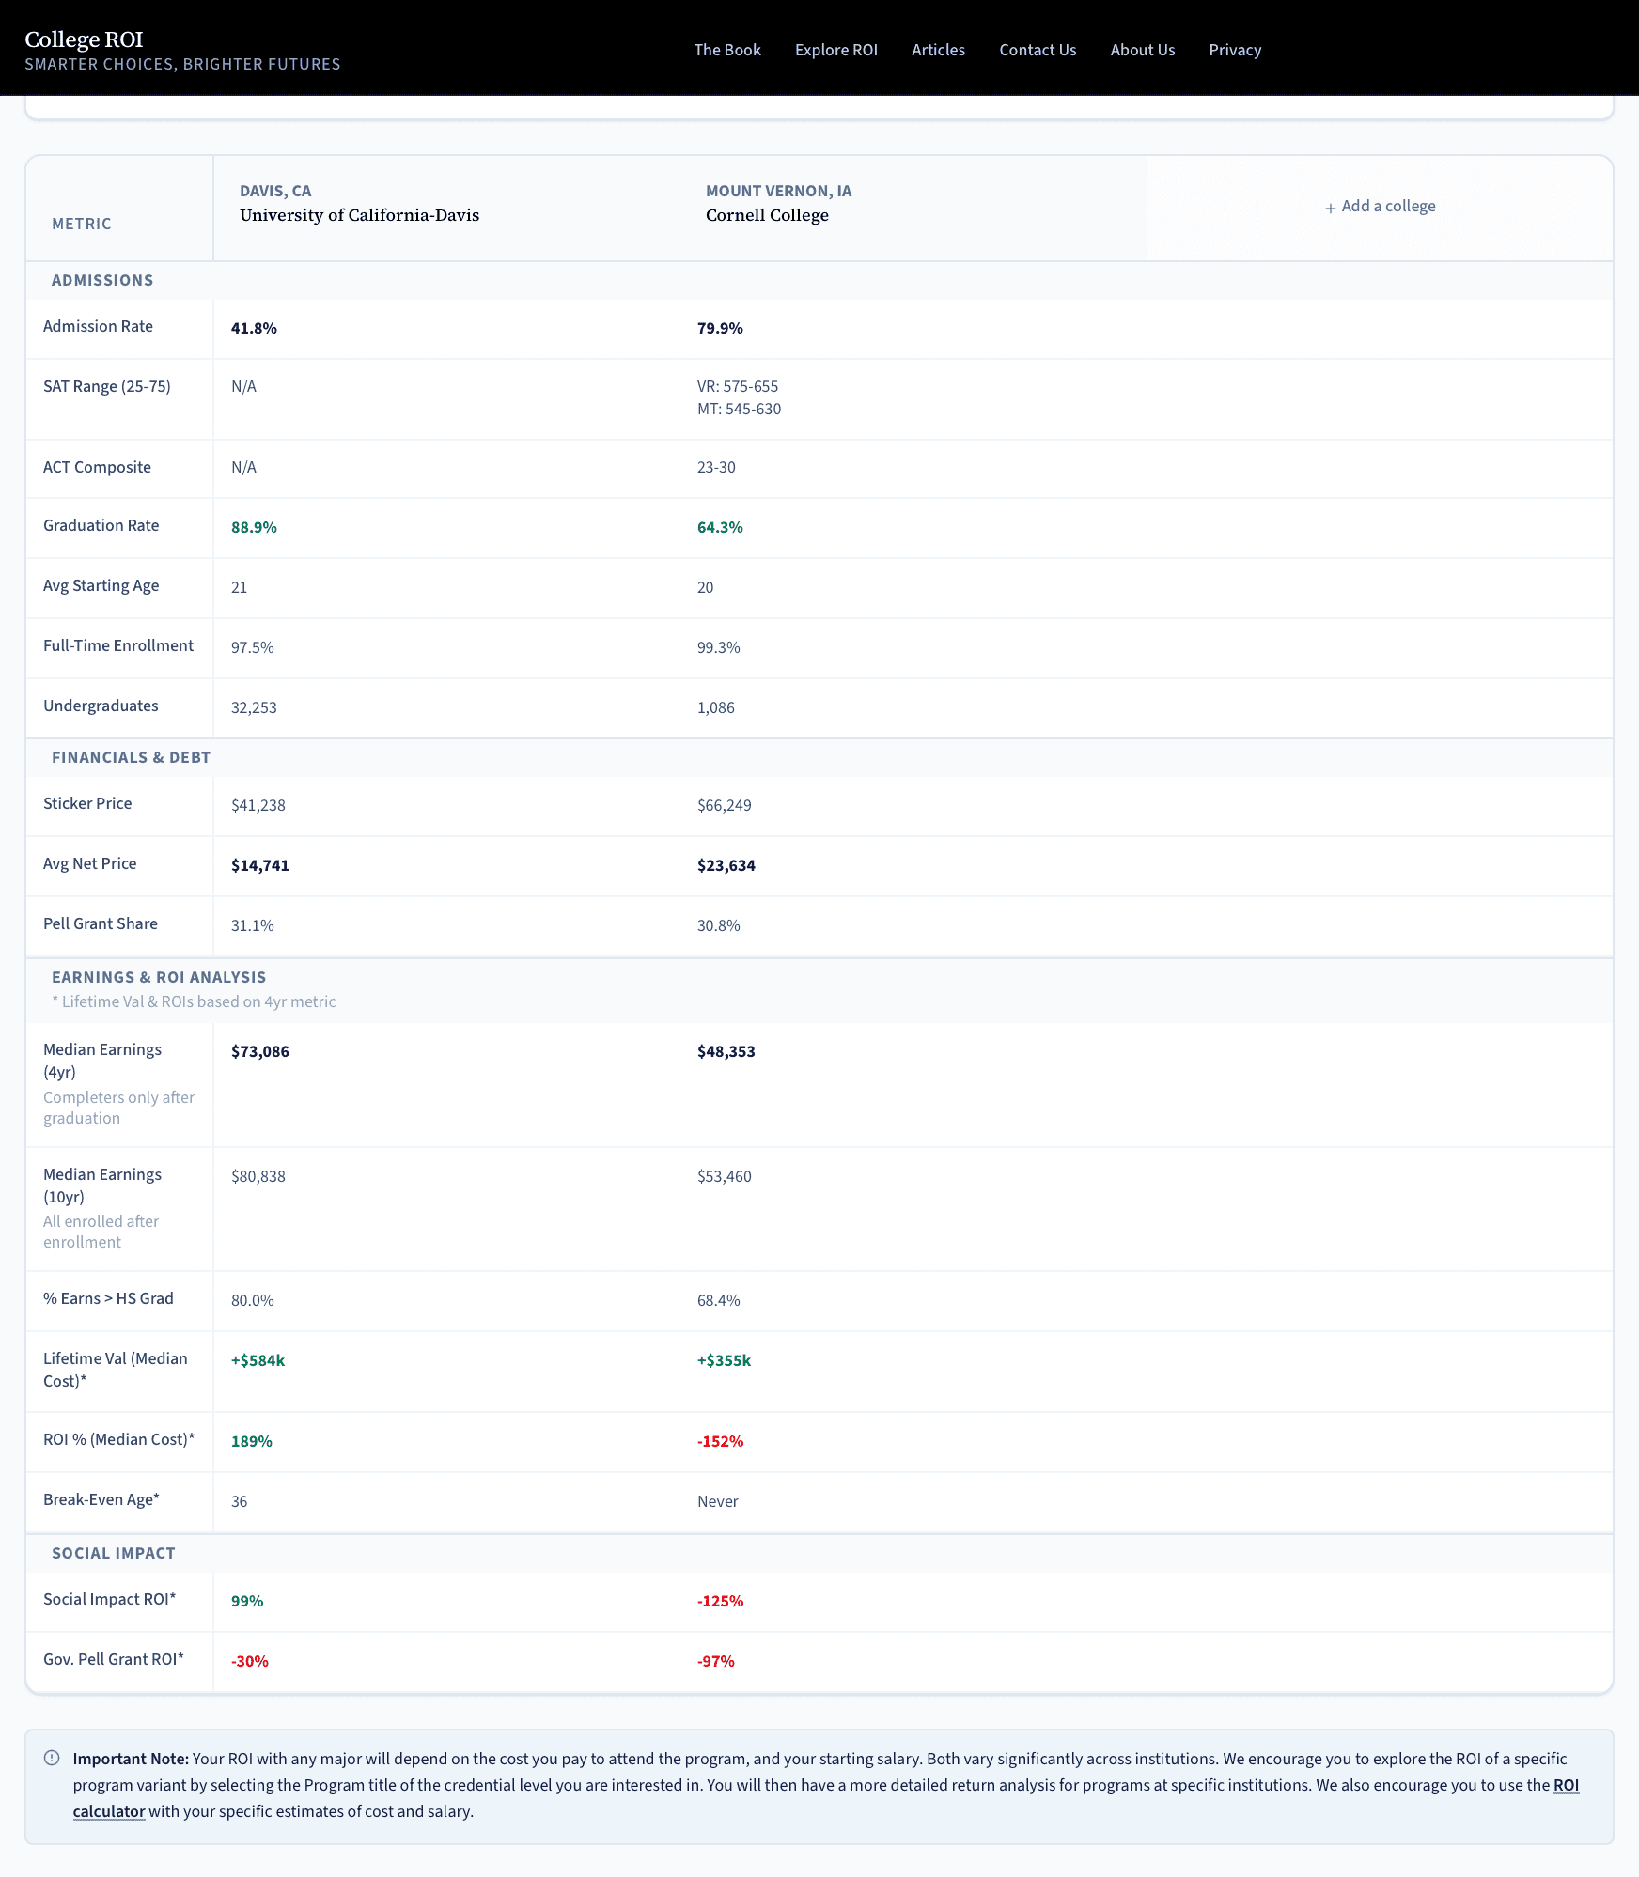Click the 31.1% Pell grant share
The width and height of the screenshot is (1639, 1877).
point(253,925)
